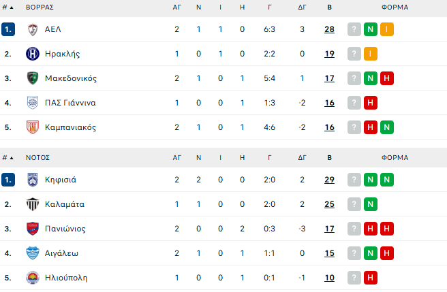The width and height of the screenshot is (447, 292).
Task: Sort ΝΟΤΟΣ group by ΑΓ column header
Action: [x=176, y=157]
